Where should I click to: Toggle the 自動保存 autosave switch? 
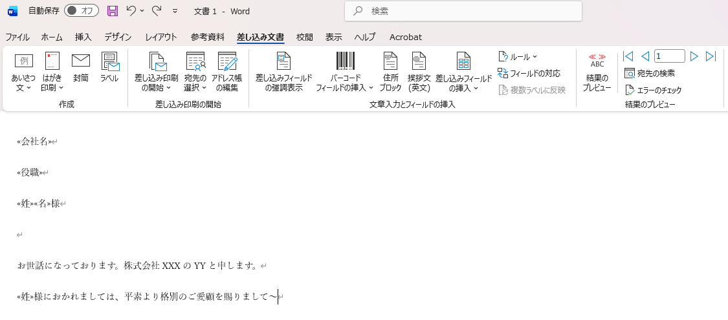82,11
